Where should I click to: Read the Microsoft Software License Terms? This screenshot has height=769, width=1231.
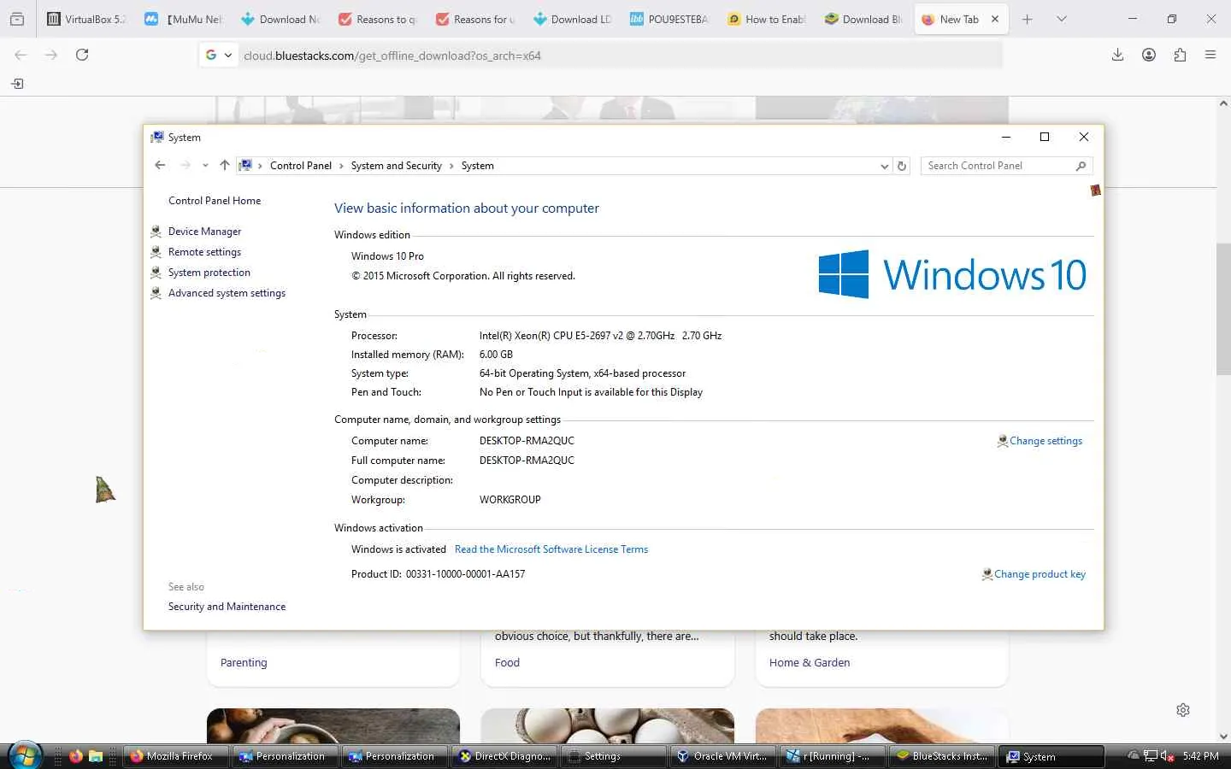551,549
